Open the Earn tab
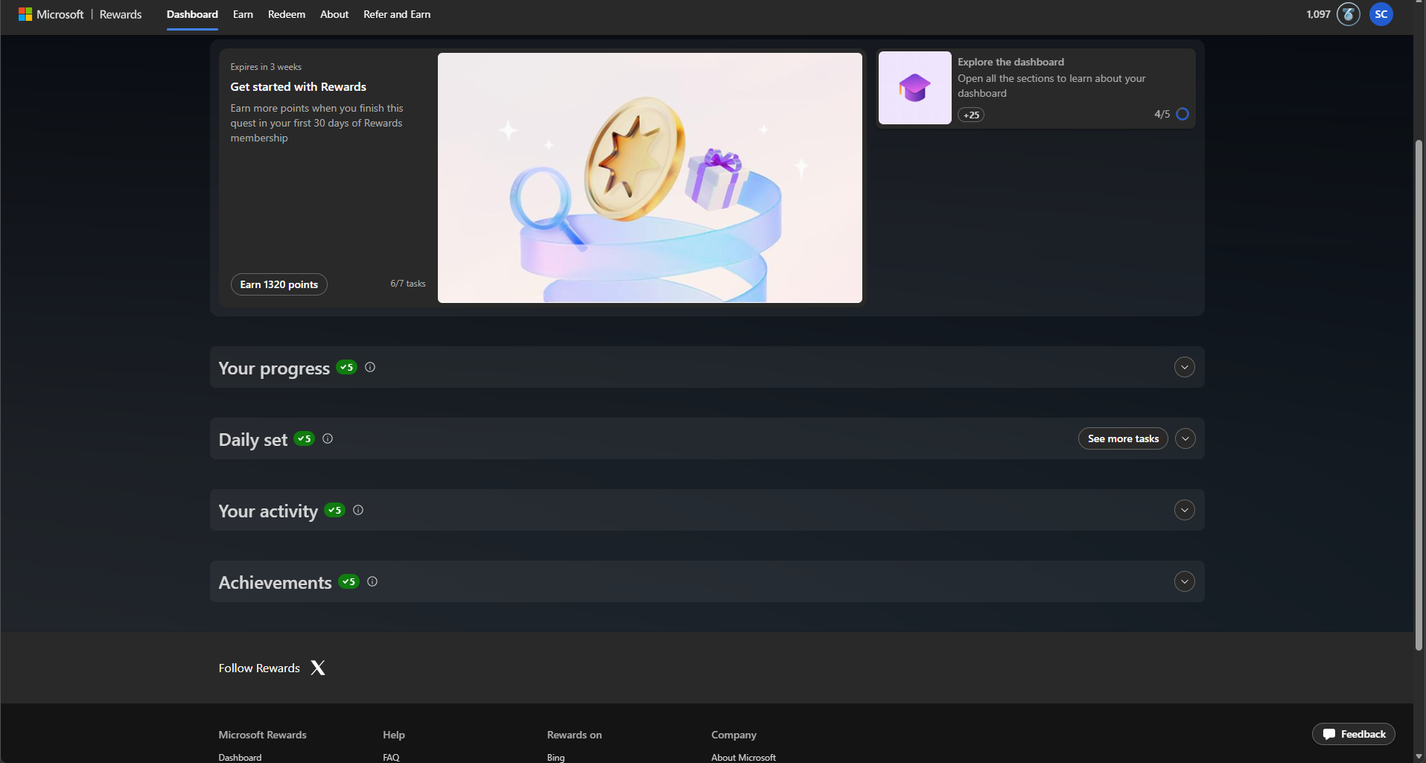This screenshot has height=763, width=1426. (x=243, y=14)
